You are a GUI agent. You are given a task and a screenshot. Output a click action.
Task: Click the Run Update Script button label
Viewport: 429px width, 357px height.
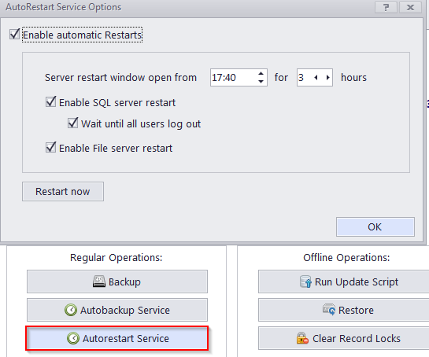(357, 282)
